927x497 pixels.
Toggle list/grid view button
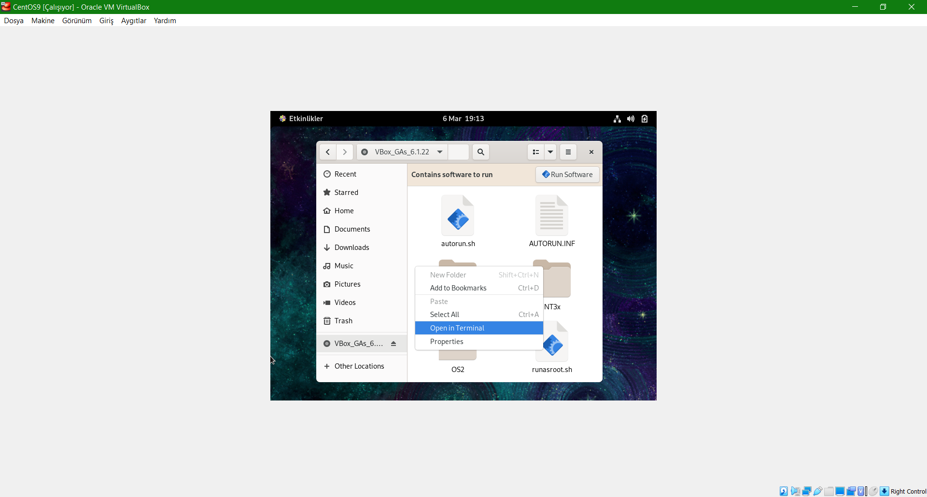[536, 152]
